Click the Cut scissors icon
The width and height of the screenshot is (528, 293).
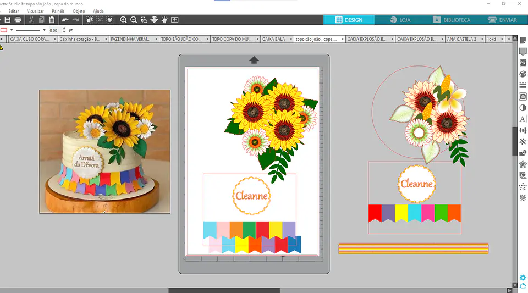31,20
